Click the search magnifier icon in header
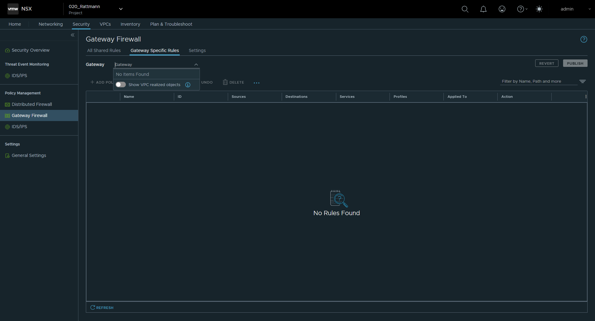 pos(465,9)
